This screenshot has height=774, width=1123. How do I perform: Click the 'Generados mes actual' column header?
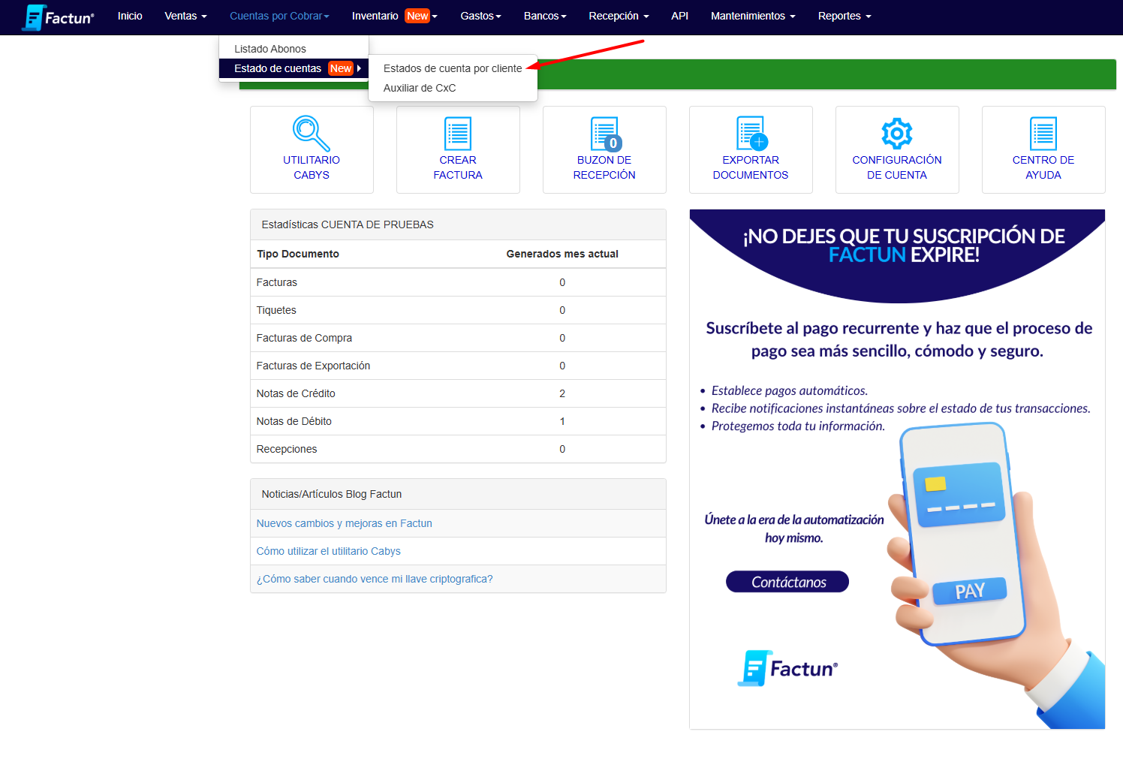click(x=562, y=254)
